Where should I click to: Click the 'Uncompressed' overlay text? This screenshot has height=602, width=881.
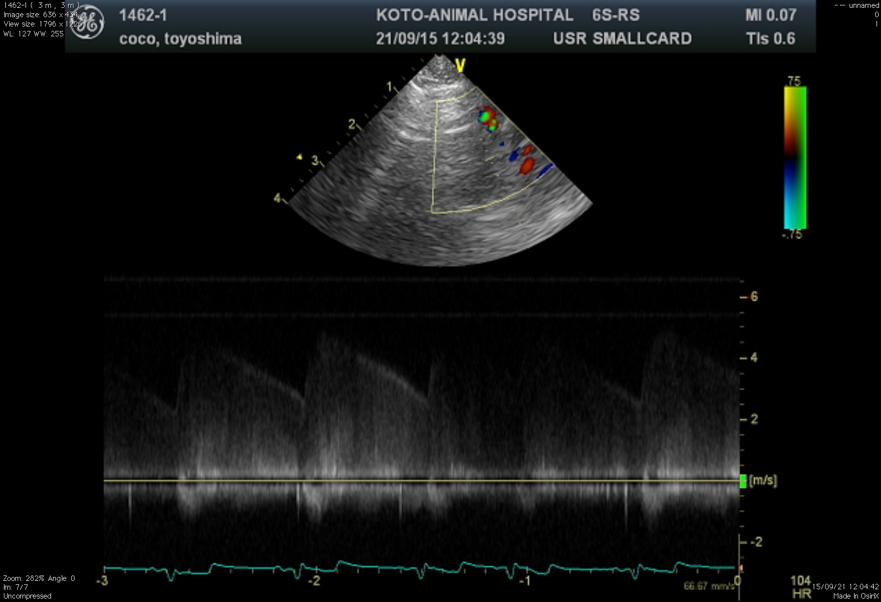27,596
